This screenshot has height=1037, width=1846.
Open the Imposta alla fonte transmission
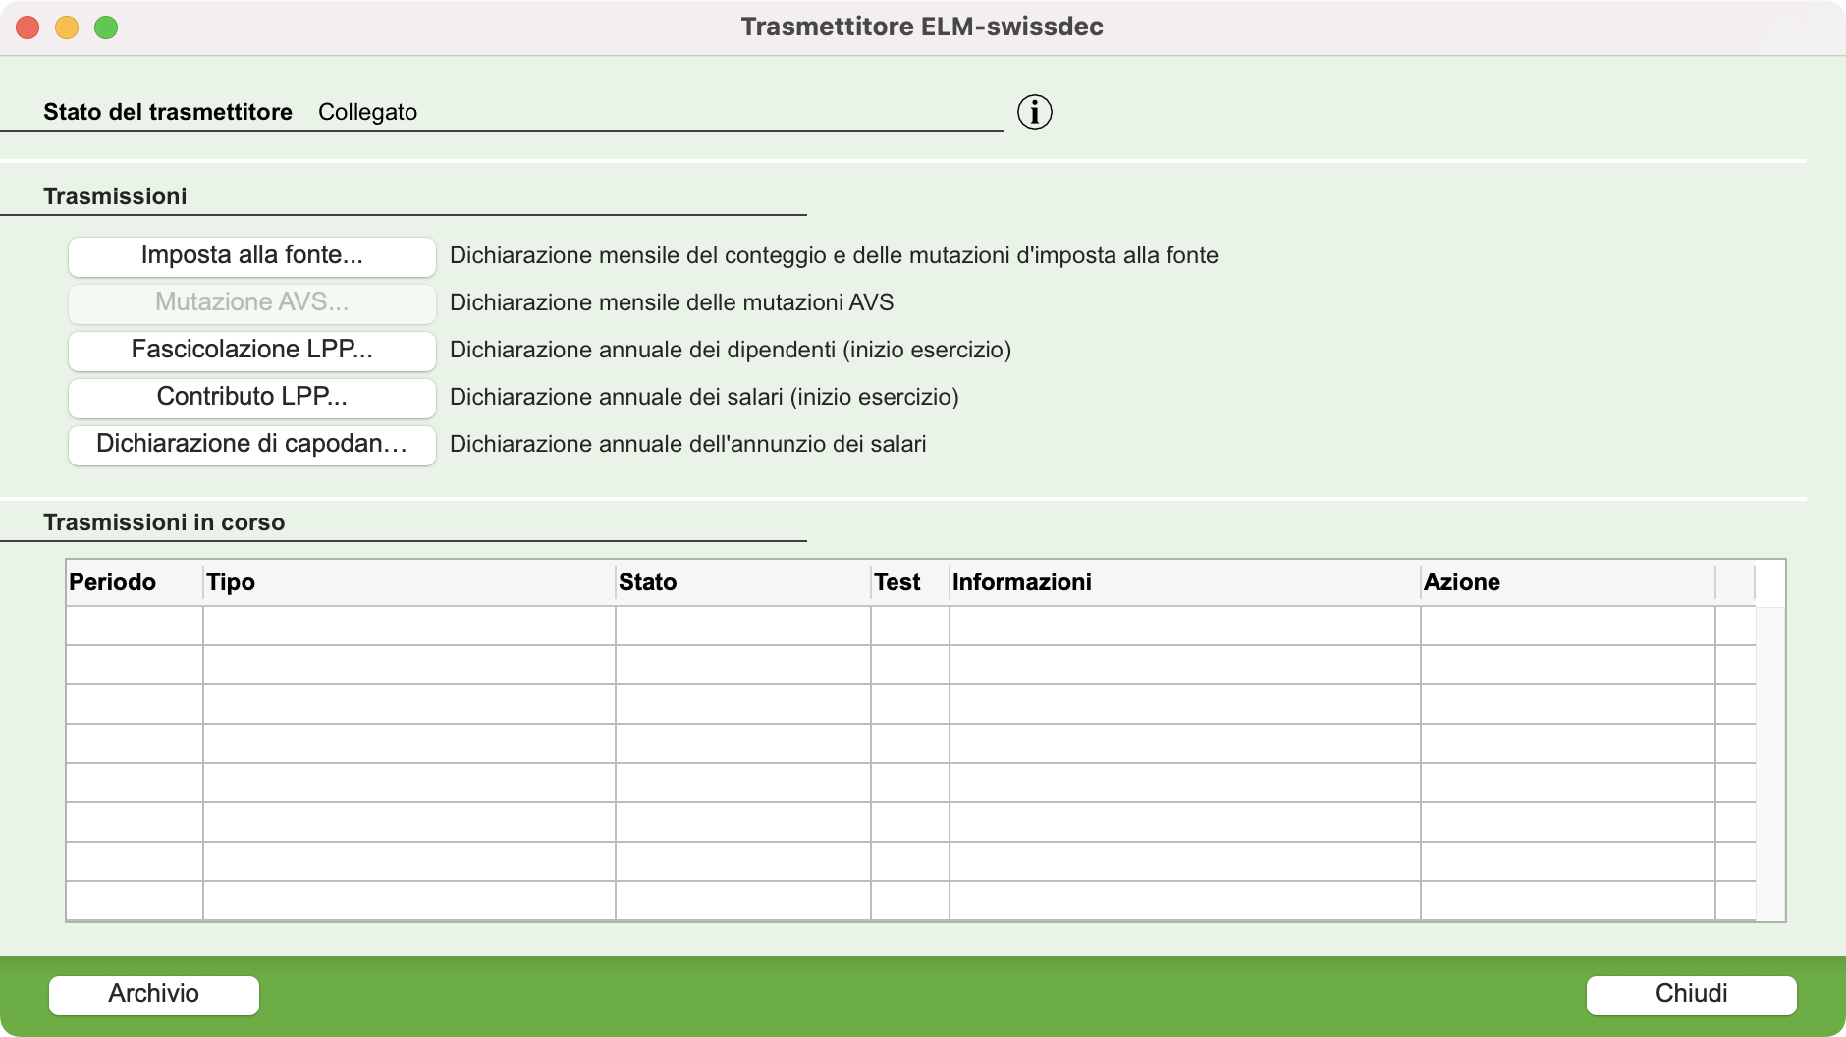pos(252,255)
